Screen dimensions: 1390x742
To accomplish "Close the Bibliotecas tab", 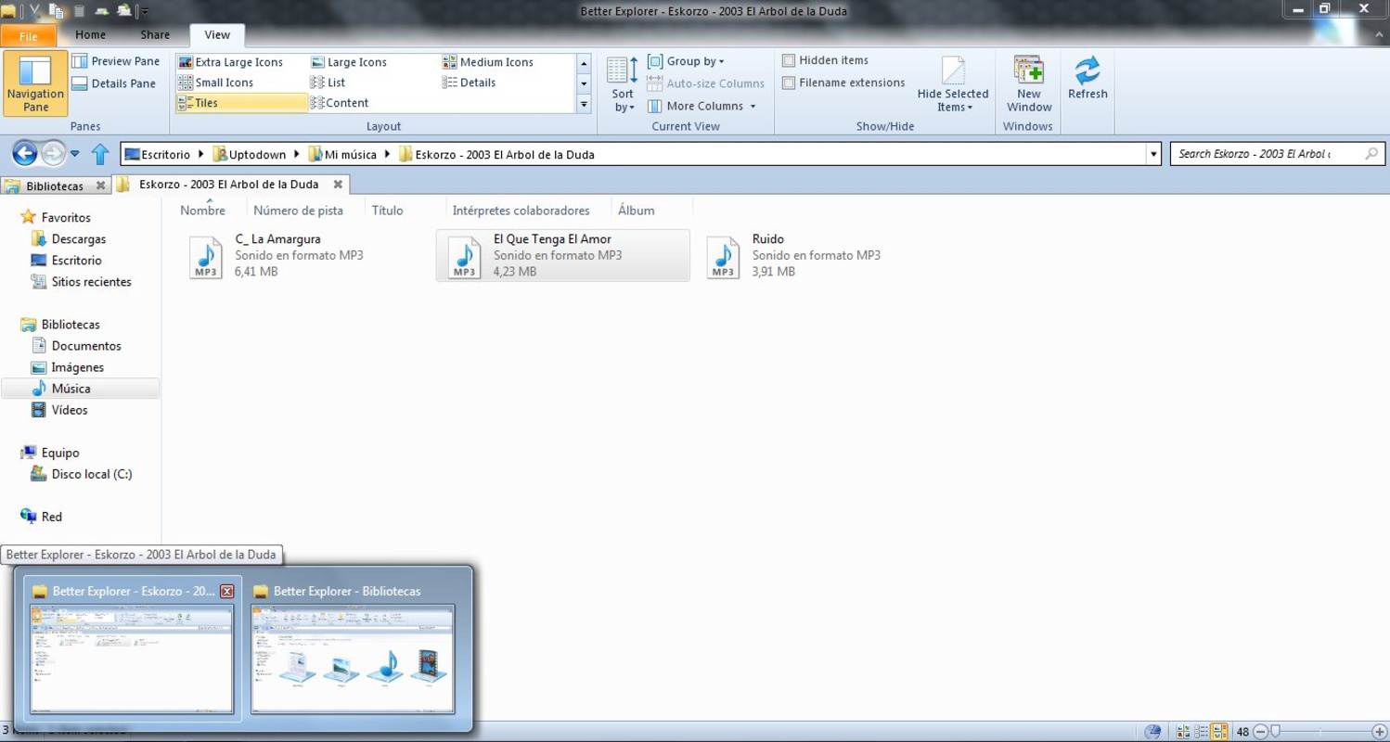I will (100, 185).
